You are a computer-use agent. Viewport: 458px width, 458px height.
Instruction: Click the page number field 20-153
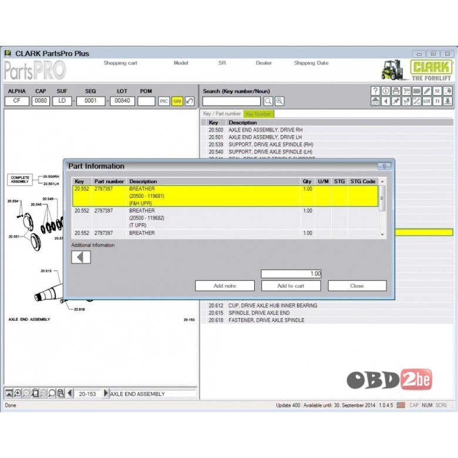(87, 394)
